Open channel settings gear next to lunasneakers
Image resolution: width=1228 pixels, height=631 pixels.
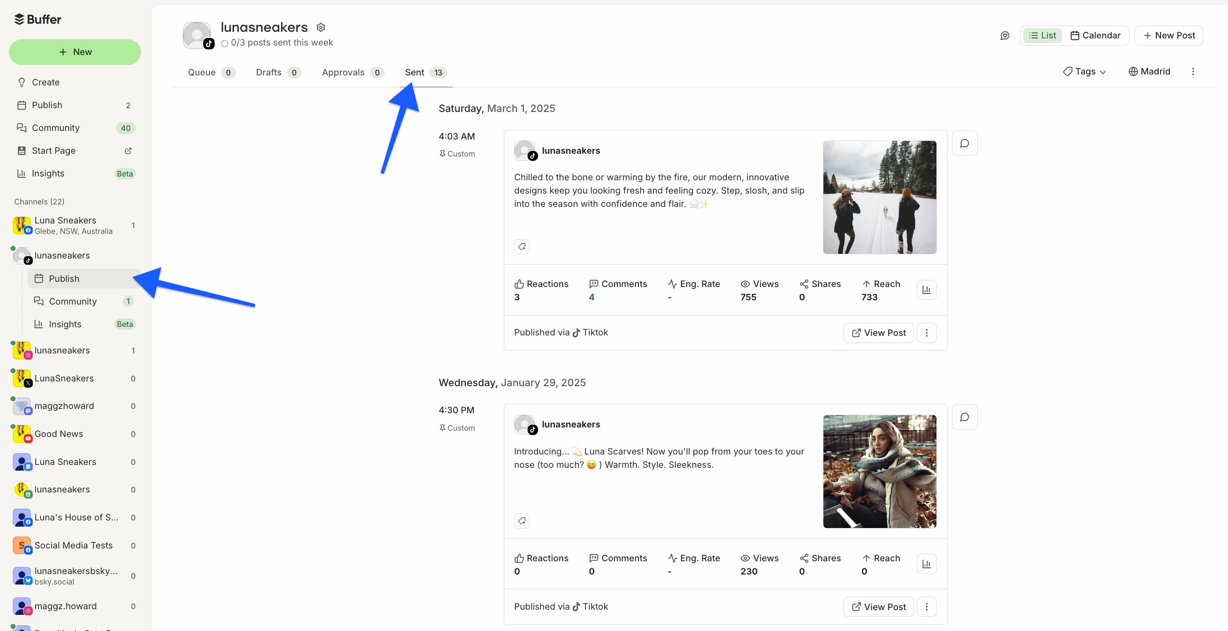pyautogui.click(x=321, y=27)
